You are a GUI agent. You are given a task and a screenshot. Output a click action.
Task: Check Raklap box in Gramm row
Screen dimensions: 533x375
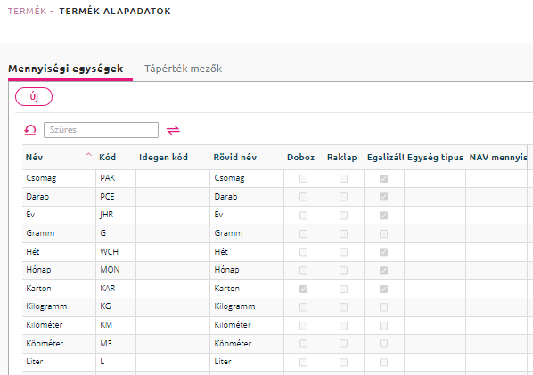click(343, 233)
